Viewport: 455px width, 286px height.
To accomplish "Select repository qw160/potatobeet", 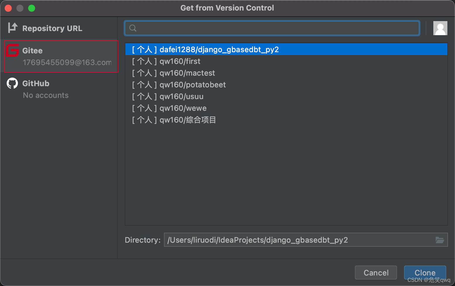I will click(x=286, y=85).
